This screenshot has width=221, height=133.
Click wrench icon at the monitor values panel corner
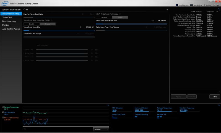click(219, 105)
